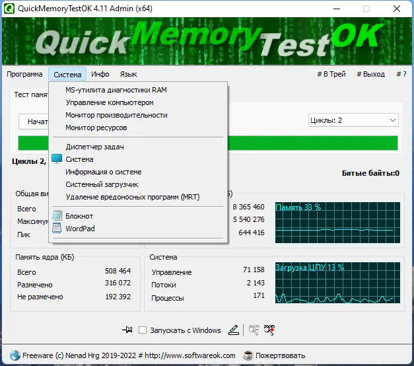414x366 pixels.
Task: Select Информация о системе
Action: (x=138, y=172)
